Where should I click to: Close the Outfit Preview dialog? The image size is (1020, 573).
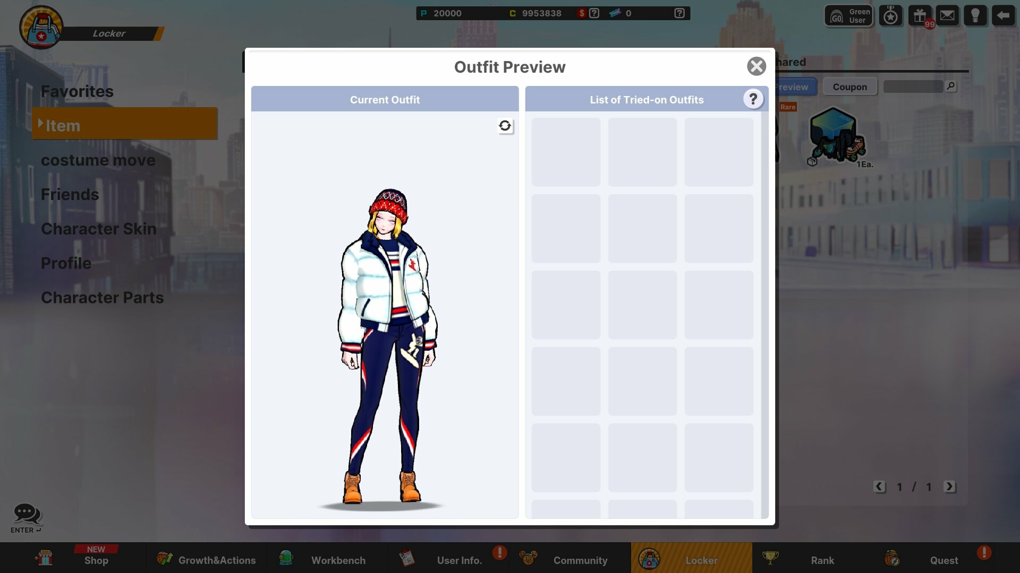756,66
